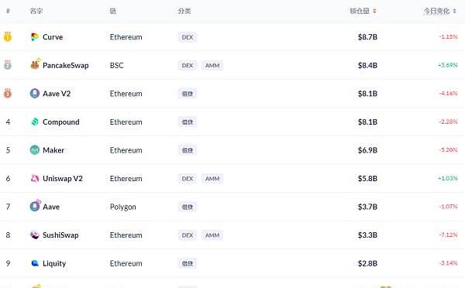The height and width of the screenshot is (288, 465).
Task: Click the bronze third-place medal icon
Action: 8,94
